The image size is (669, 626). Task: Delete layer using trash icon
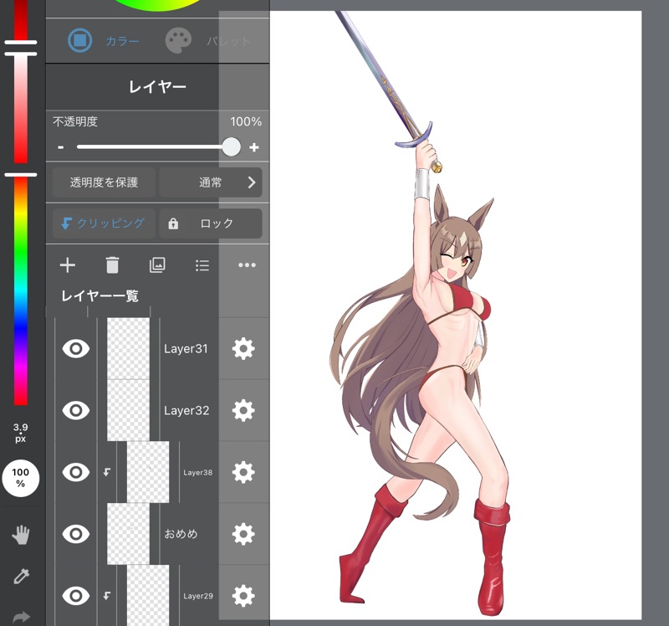click(112, 265)
